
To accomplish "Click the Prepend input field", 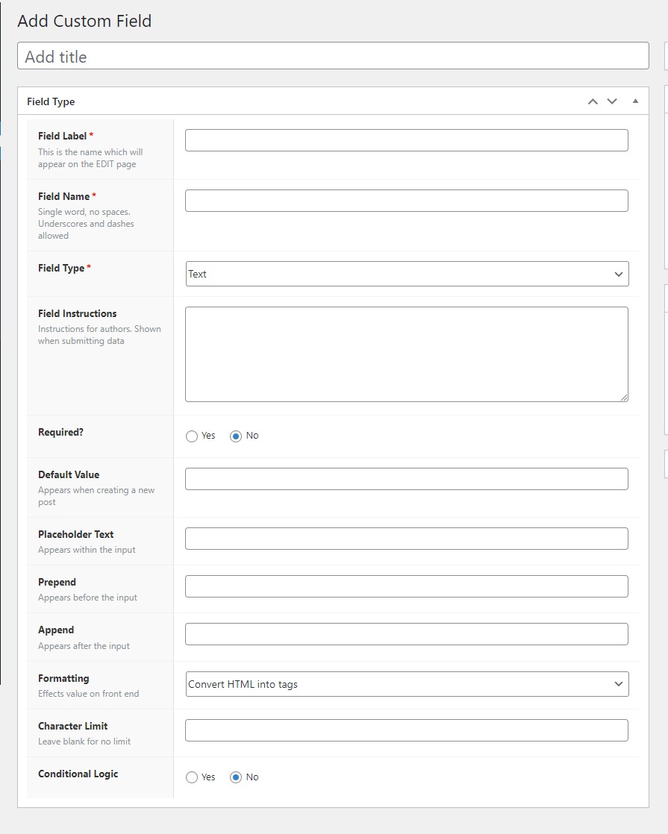I will pos(407,586).
